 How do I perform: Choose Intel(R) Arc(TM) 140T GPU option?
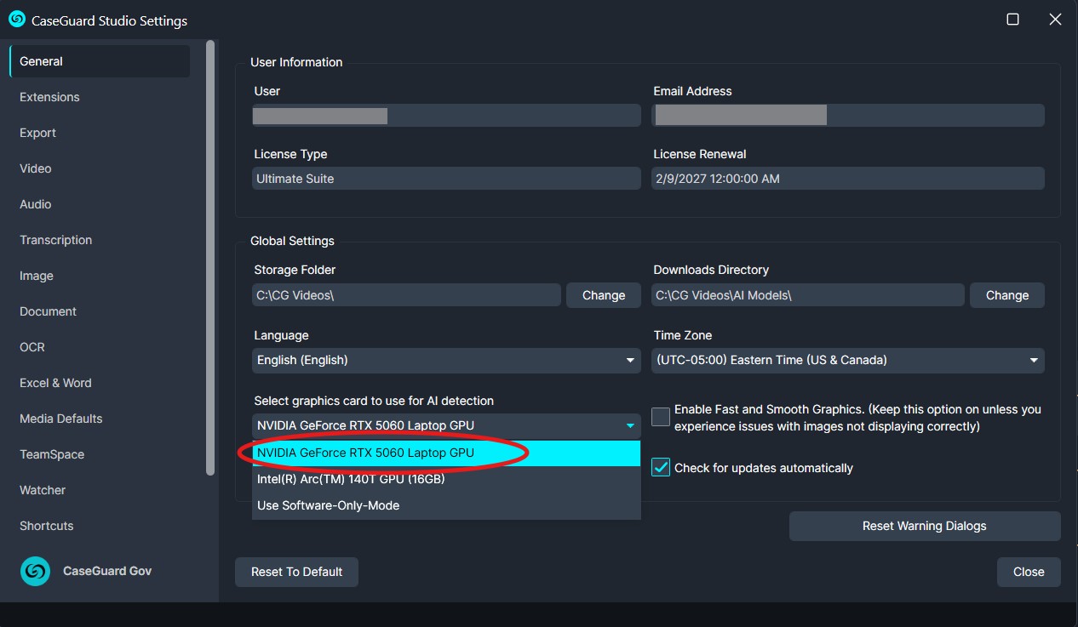446,479
